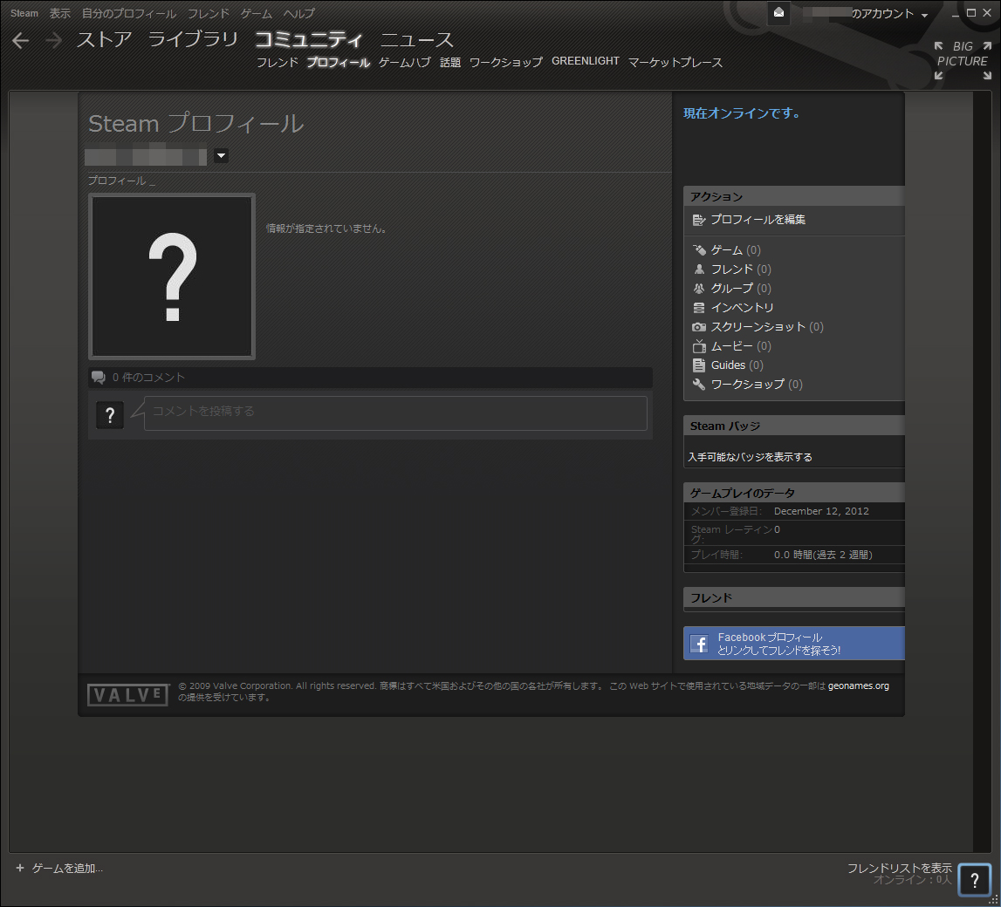Click the コメントを投稿する comment field
The height and width of the screenshot is (907, 1001).
(x=395, y=413)
